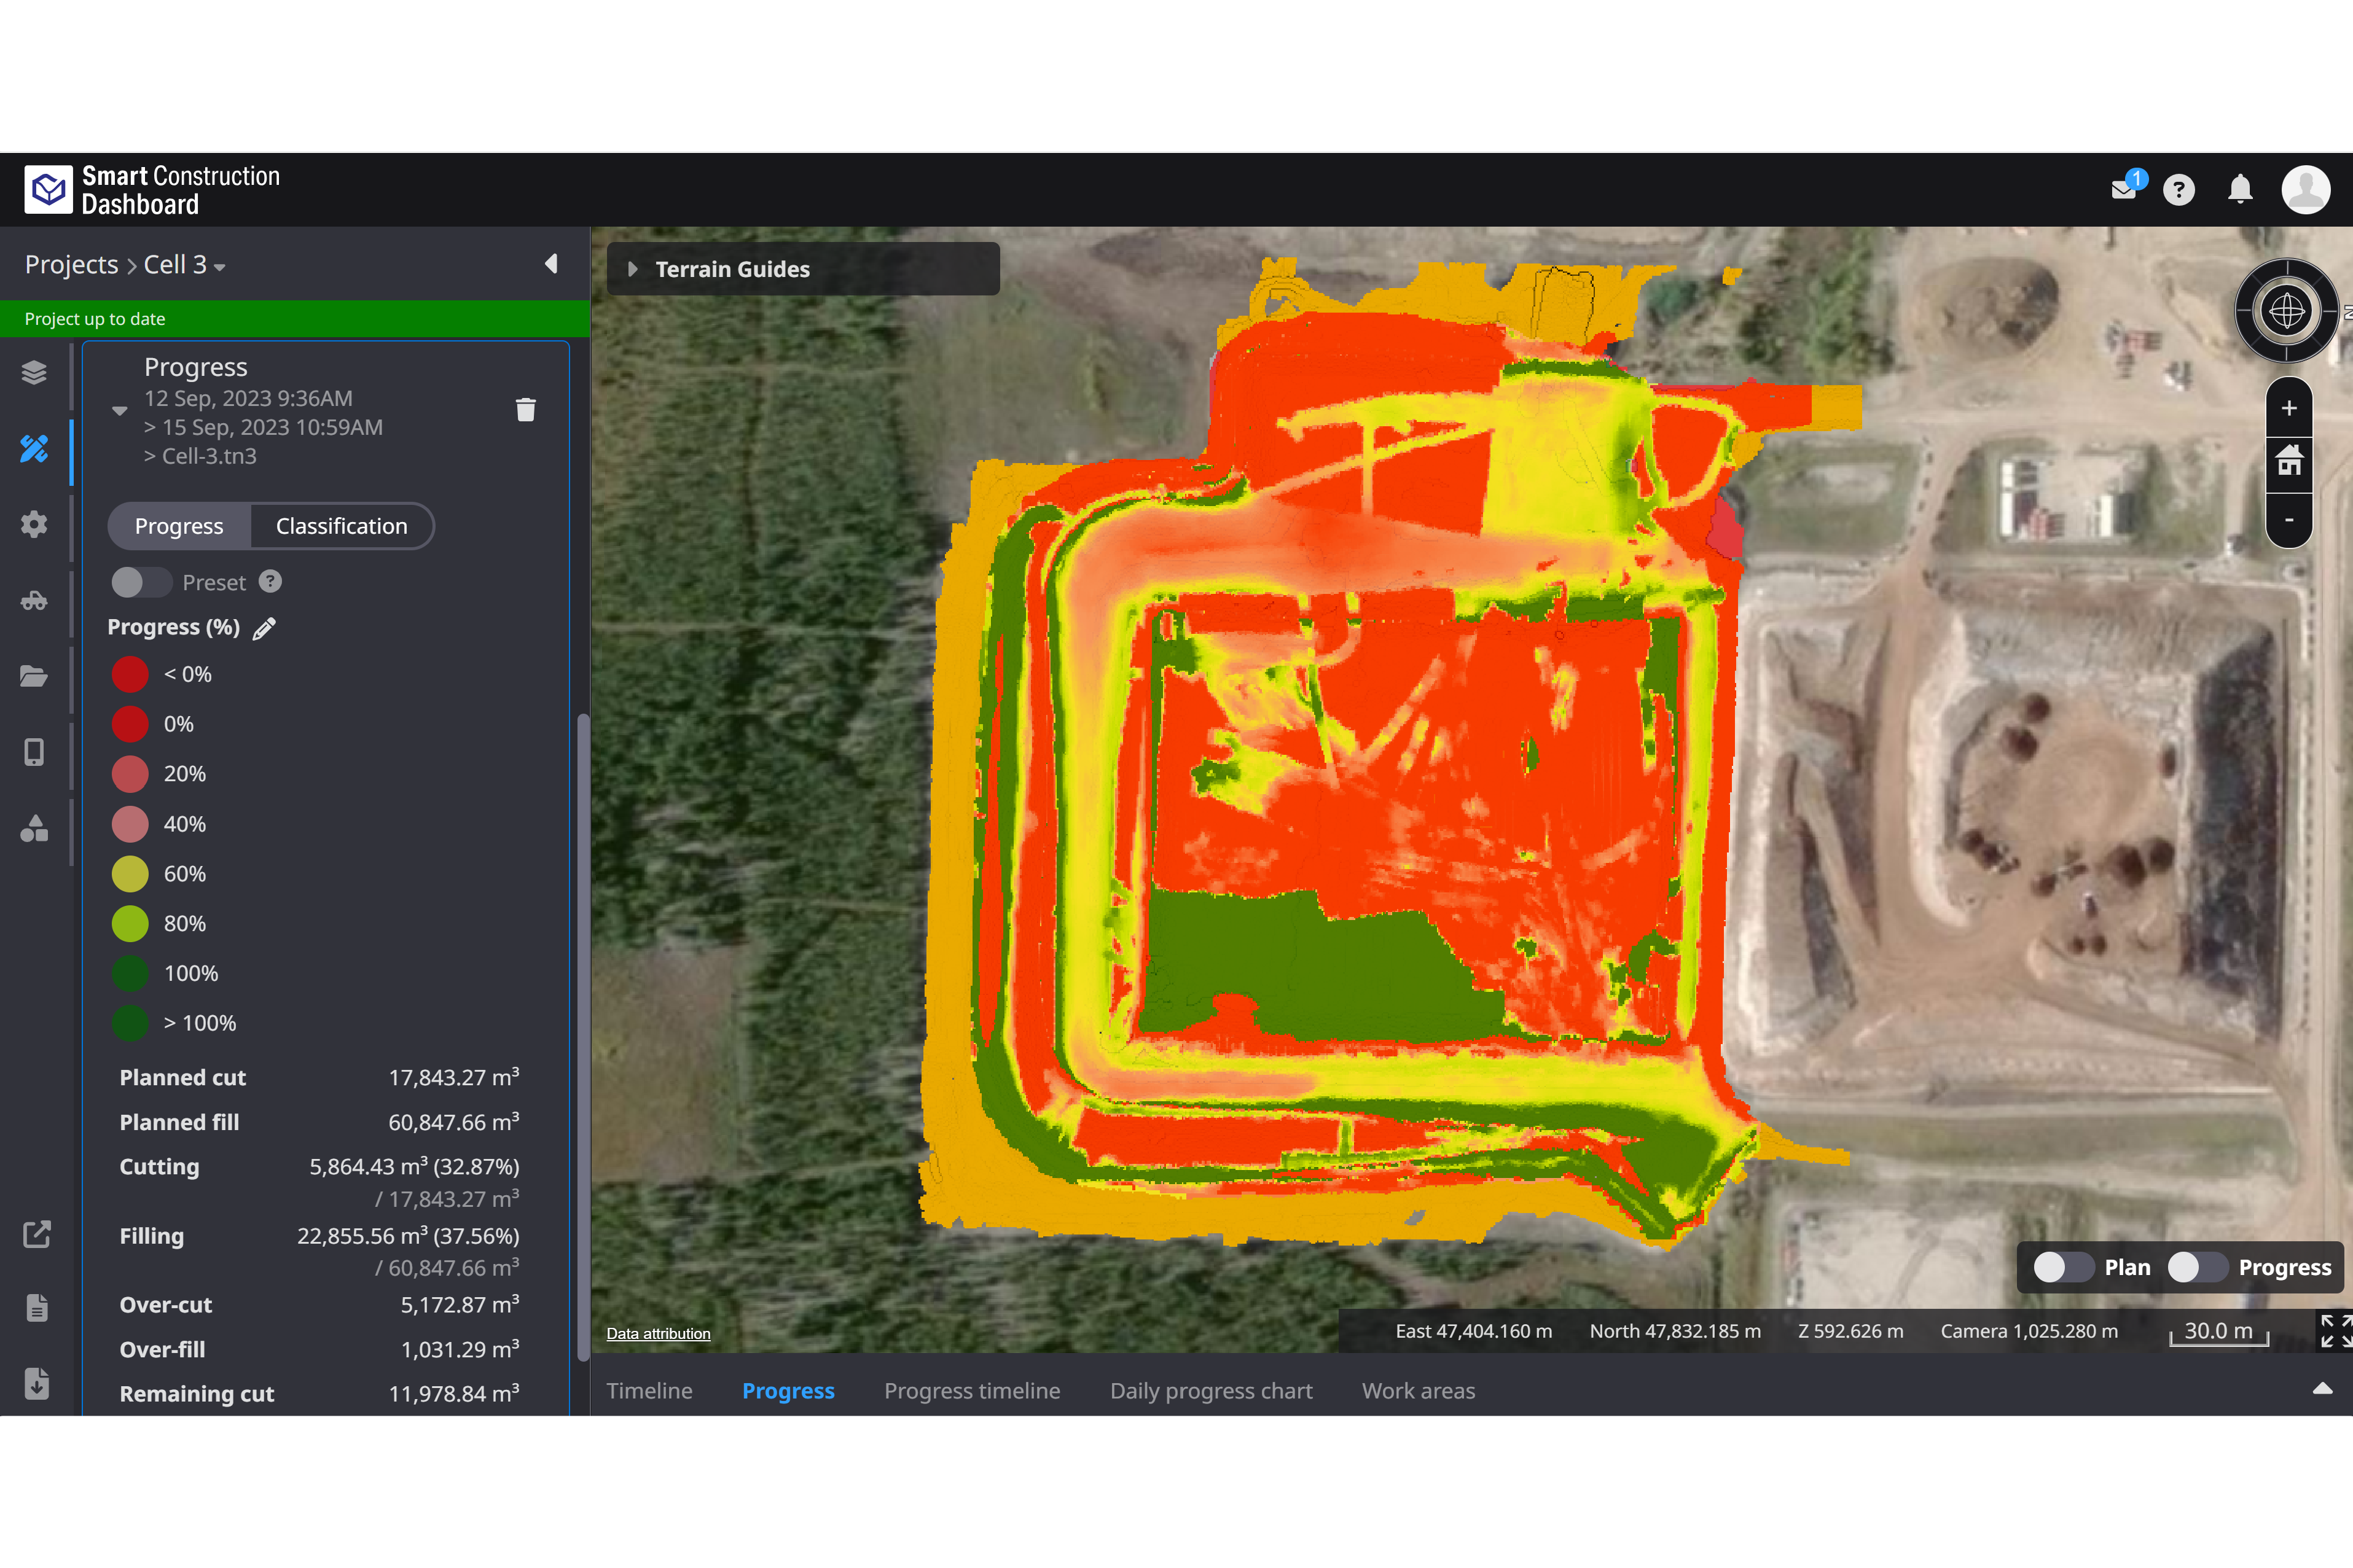Open the user profile avatar
Viewport: 2353px width, 1568px height.
[x=2306, y=189]
